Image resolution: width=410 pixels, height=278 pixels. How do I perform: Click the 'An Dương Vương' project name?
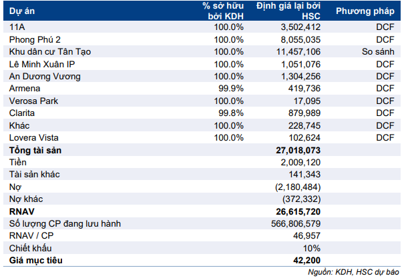click(45, 77)
